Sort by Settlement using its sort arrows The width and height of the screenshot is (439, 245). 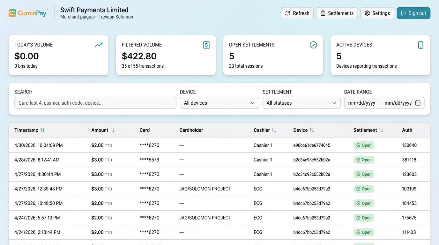(381, 130)
